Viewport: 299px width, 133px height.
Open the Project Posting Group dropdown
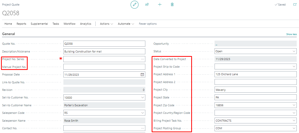(x=294, y=128)
